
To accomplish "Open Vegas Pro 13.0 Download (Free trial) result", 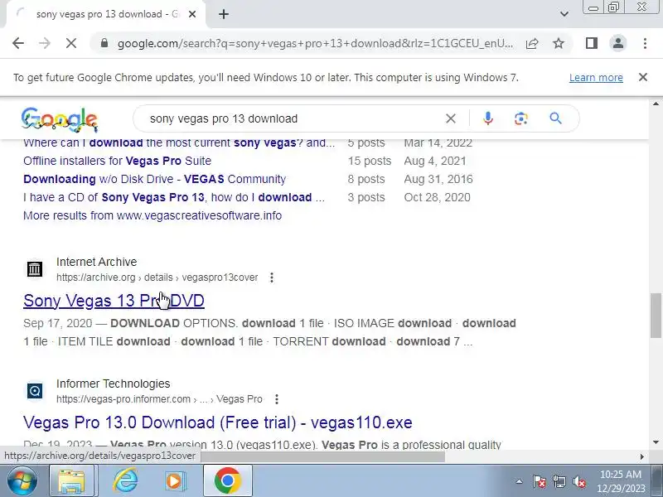I will pyautogui.click(x=218, y=422).
